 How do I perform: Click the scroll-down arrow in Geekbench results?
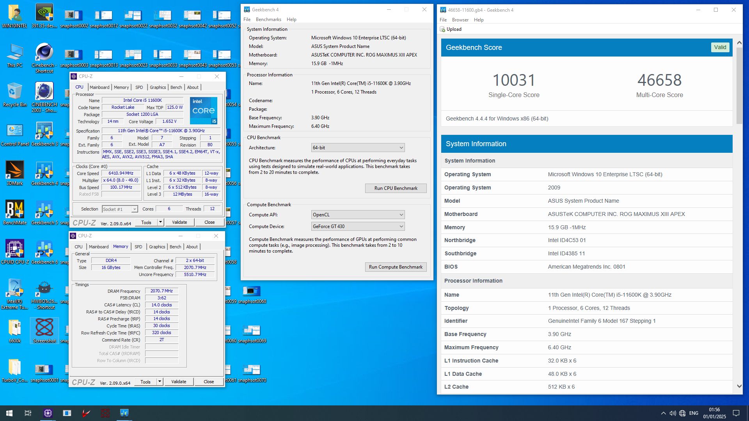click(739, 386)
